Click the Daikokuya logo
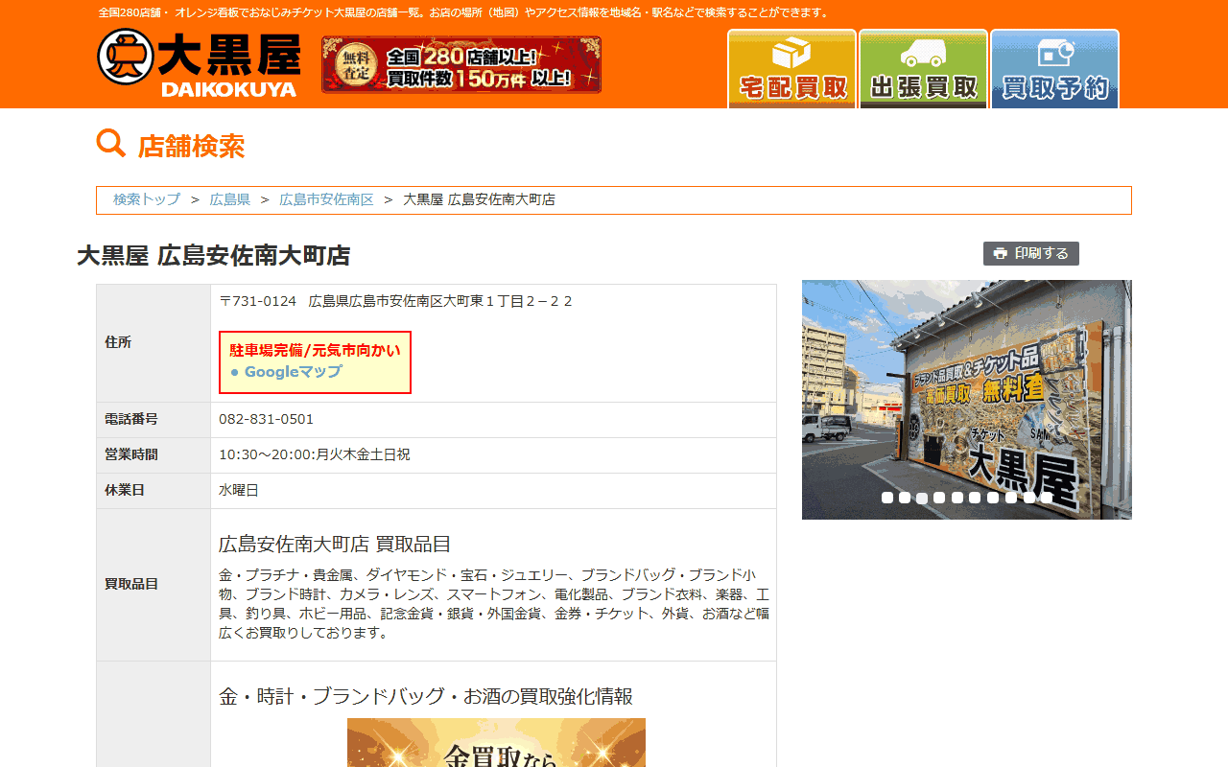1228x767 pixels. [x=199, y=63]
